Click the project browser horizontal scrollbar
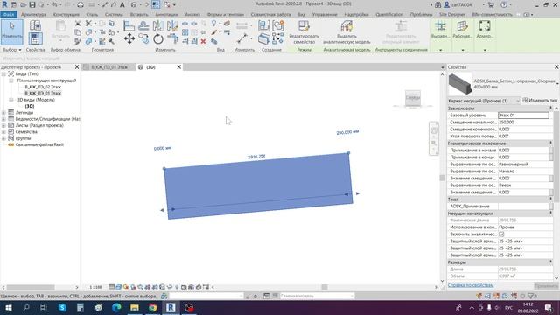Viewport: 560px width, 315px height. point(31,287)
